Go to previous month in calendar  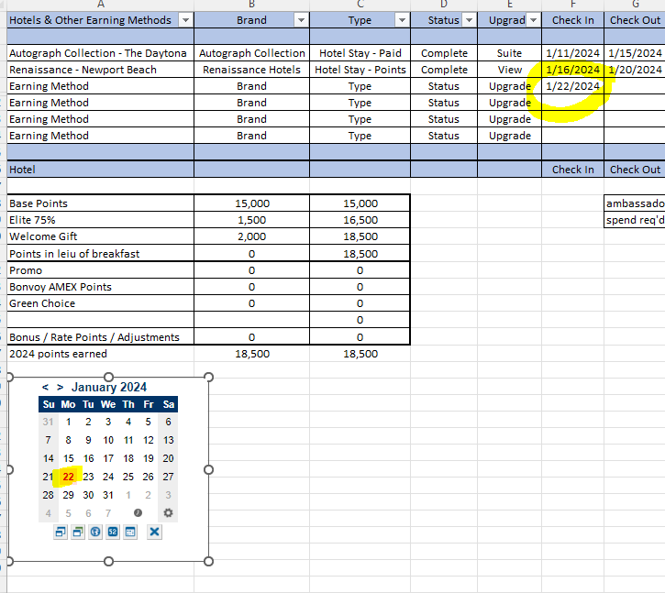click(x=45, y=387)
